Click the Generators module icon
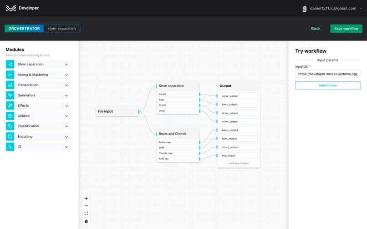This screenshot has height=229, width=367. click(x=10, y=95)
